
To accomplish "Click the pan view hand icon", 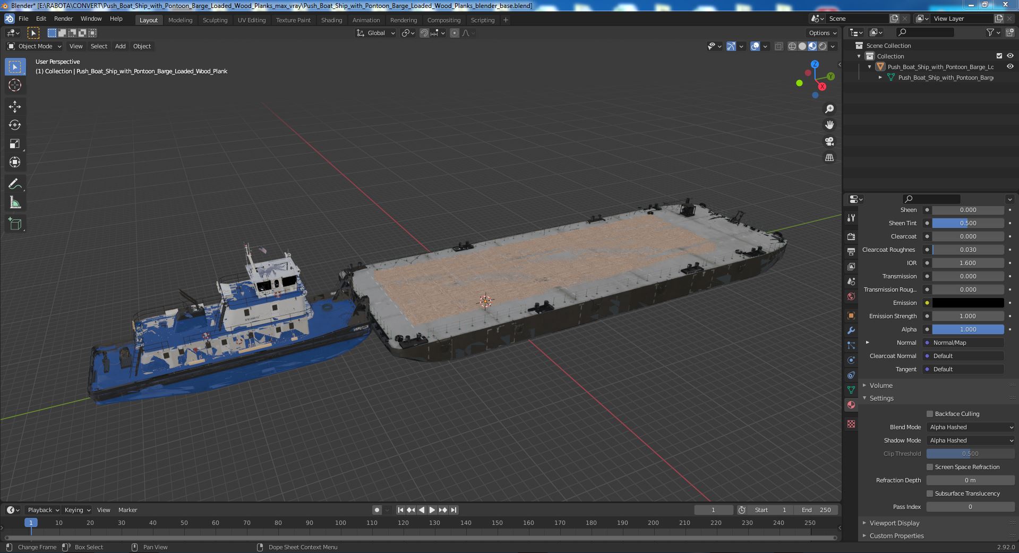I will click(829, 125).
